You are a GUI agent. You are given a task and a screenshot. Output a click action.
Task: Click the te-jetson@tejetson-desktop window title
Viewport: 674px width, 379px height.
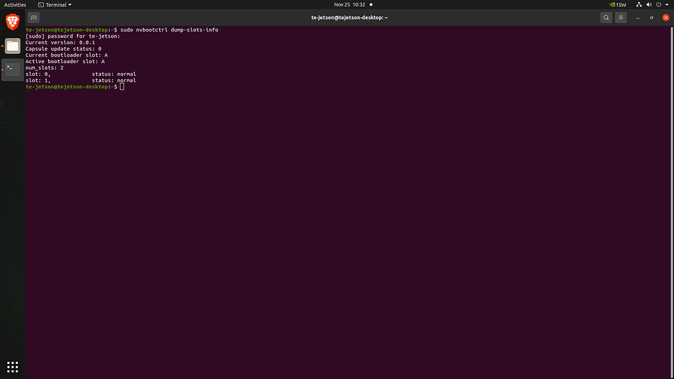pos(350,17)
